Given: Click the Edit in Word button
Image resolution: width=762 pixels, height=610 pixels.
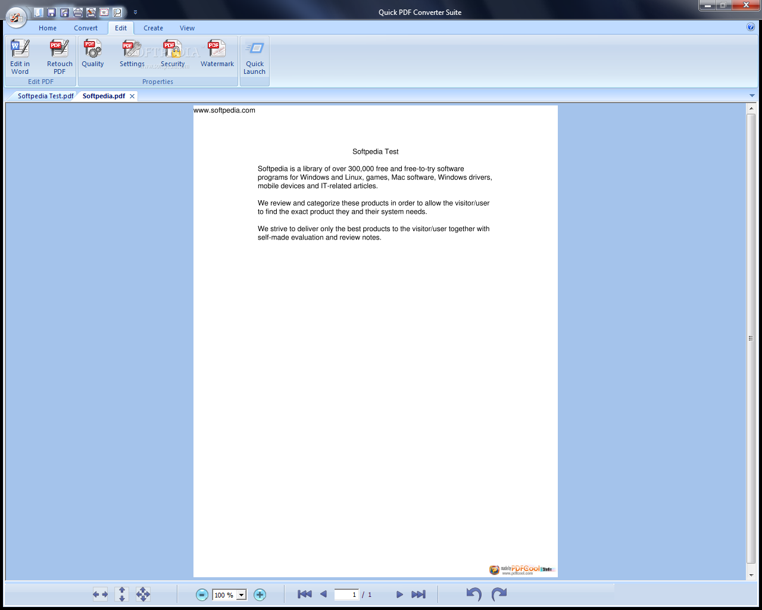Looking at the screenshot, I should click(20, 57).
